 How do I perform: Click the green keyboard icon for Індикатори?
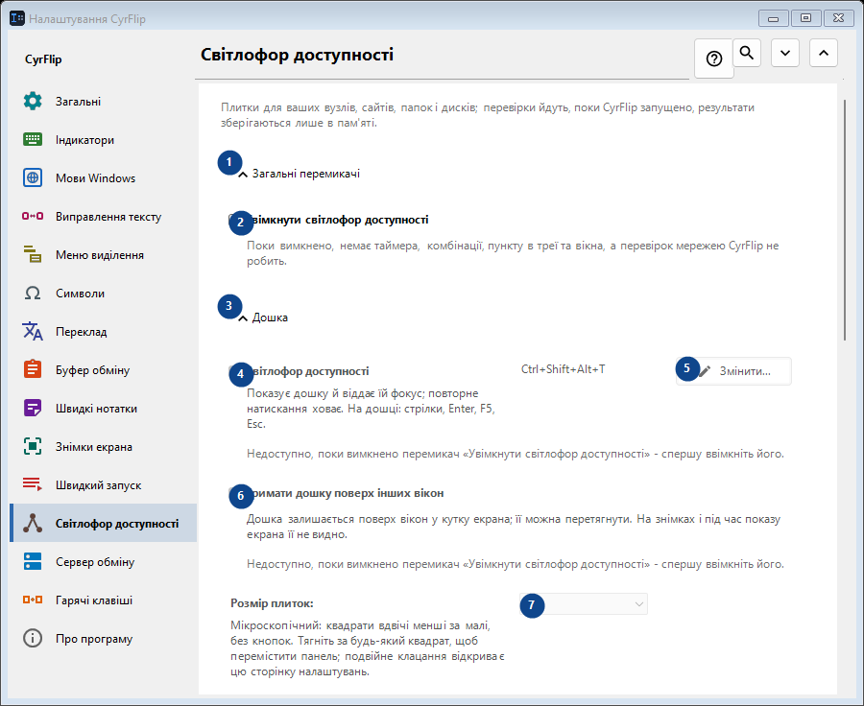pos(33,140)
